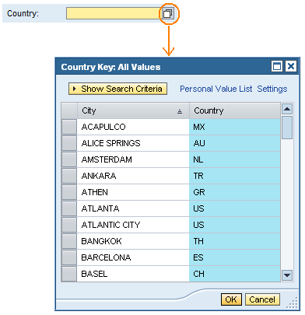Click city cell ALICE SPRINGS

pyautogui.click(x=133, y=143)
